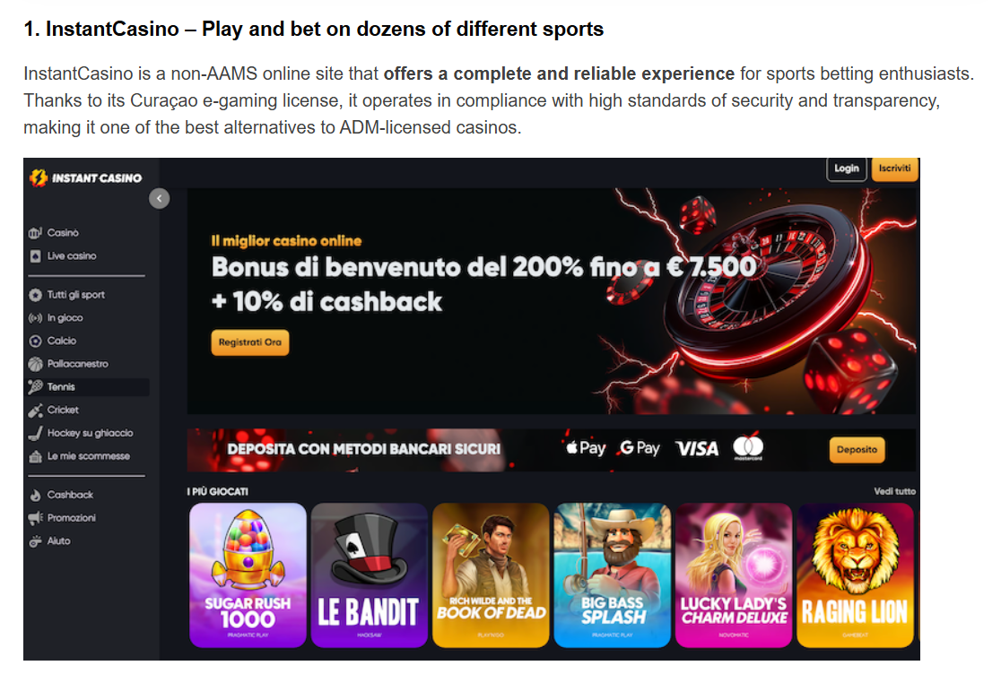The width and height of the screenshot is (1001, 674).
Task: Choose the Pallacanestro basketball icon
Action: pos(35,364)
